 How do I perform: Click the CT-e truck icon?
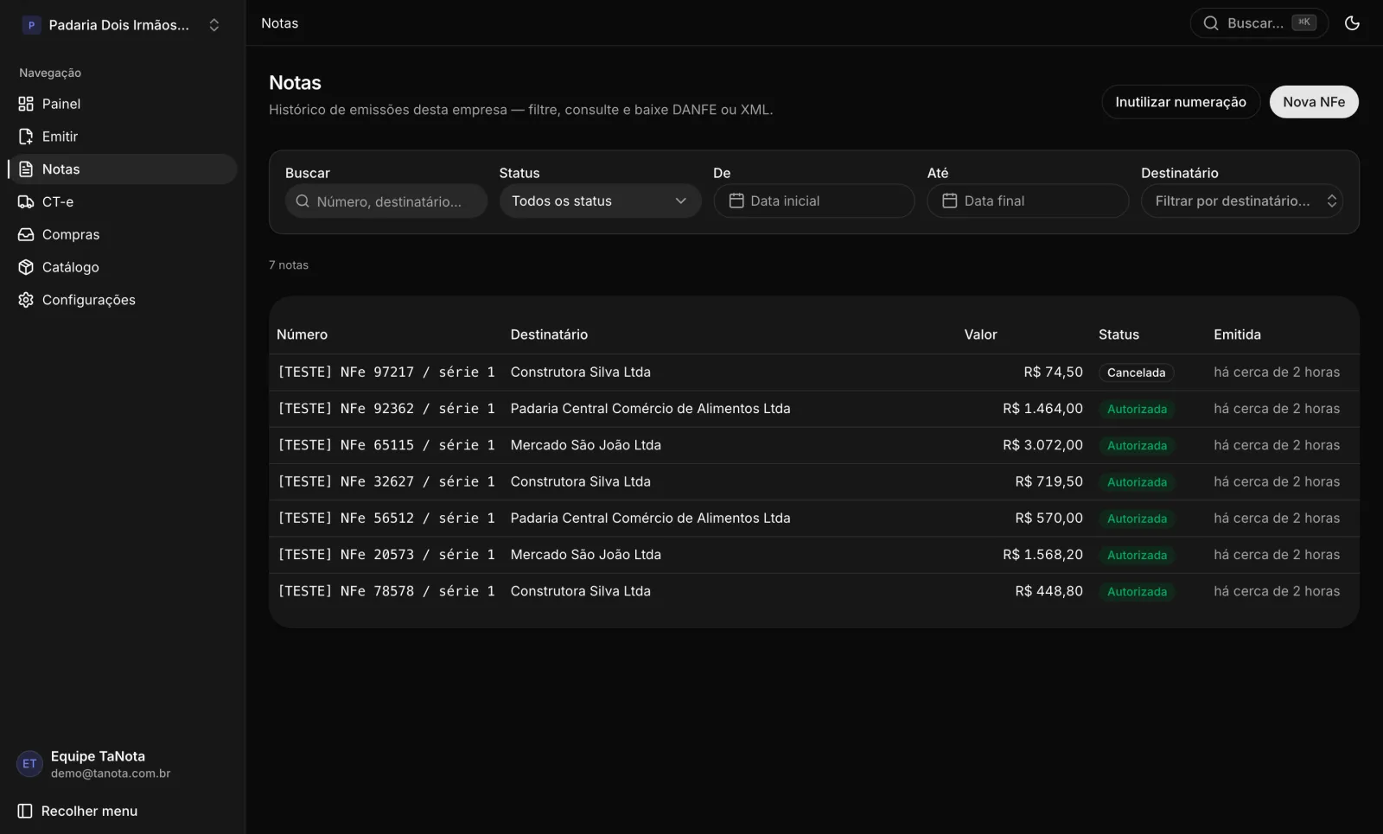tap(26, 202)
